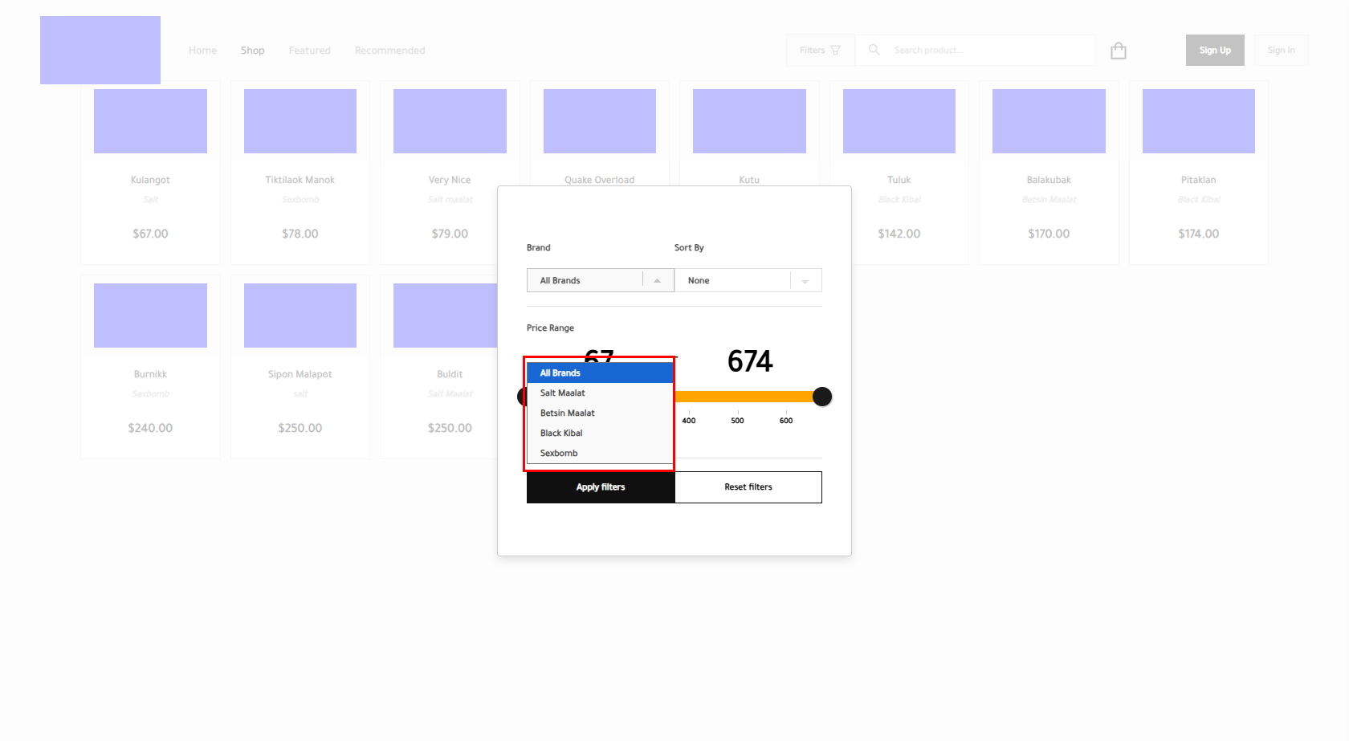Click the Sign Up button
This screenshot has width=1349, height=741.
pos(1214,50)
